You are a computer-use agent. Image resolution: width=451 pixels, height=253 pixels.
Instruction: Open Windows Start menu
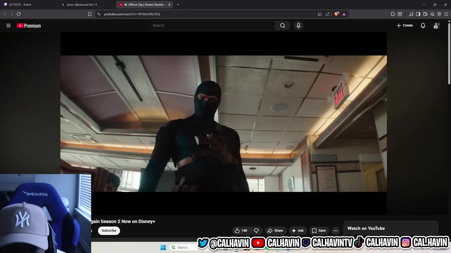tap(163, 247)
